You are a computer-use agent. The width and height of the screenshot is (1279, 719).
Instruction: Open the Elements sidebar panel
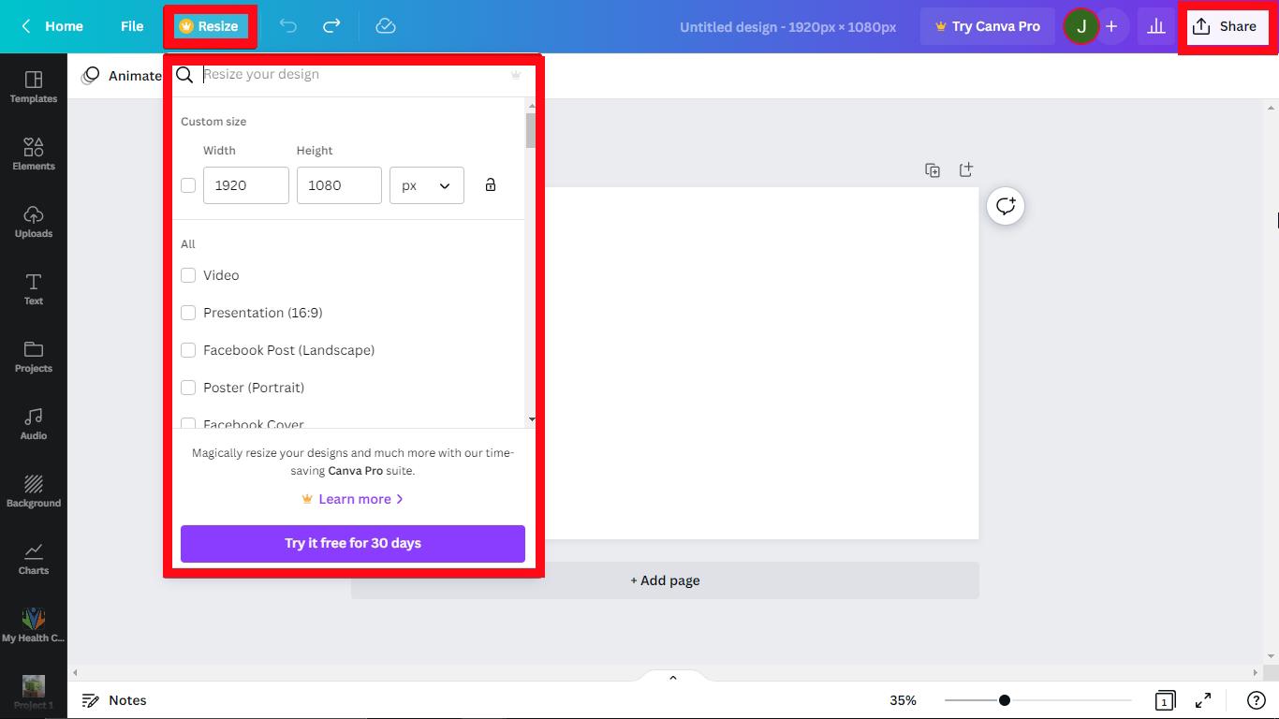(34, 154)
